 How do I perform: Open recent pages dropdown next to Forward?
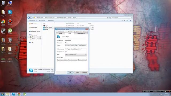point(33,18)
